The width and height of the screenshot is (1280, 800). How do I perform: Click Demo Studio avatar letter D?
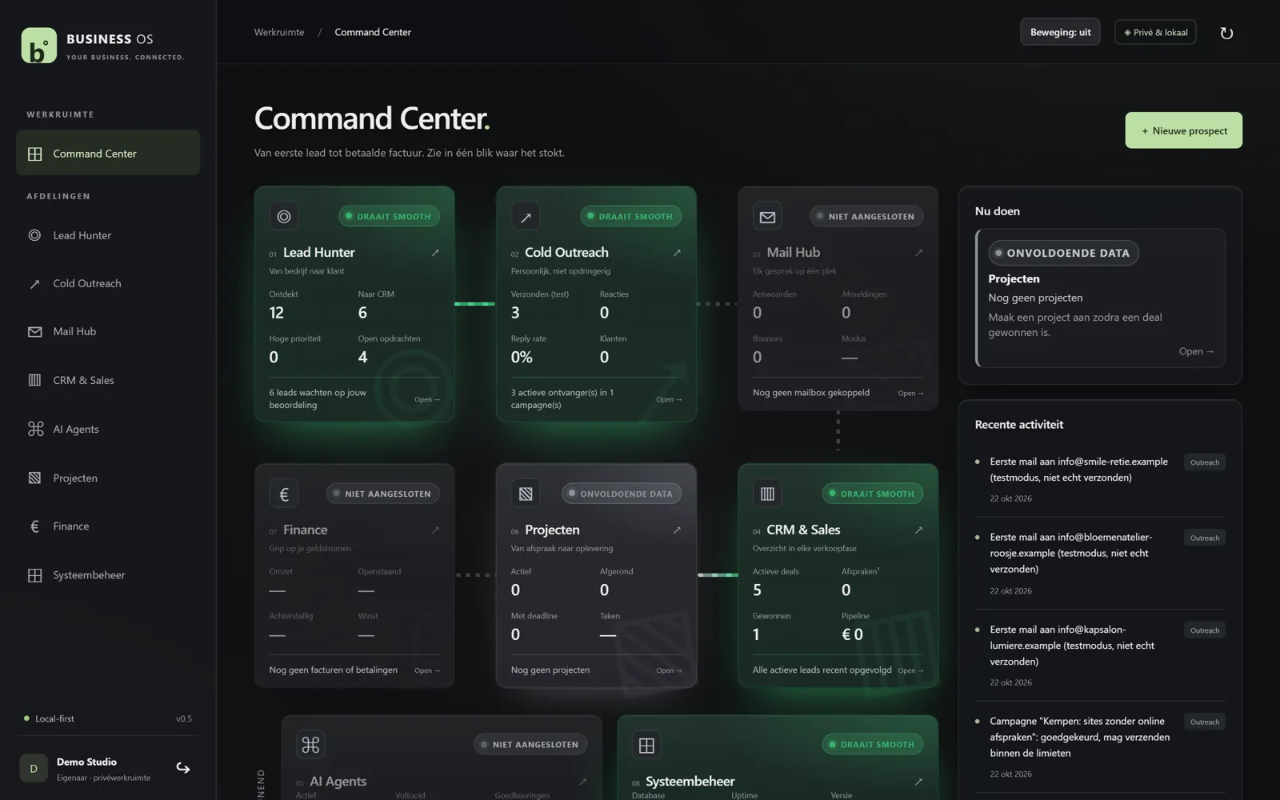(34, 768)
